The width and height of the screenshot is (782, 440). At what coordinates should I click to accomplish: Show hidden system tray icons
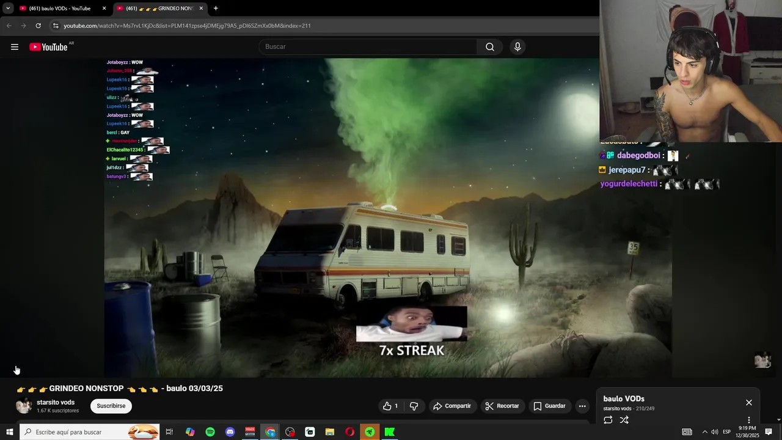(704, 432)
